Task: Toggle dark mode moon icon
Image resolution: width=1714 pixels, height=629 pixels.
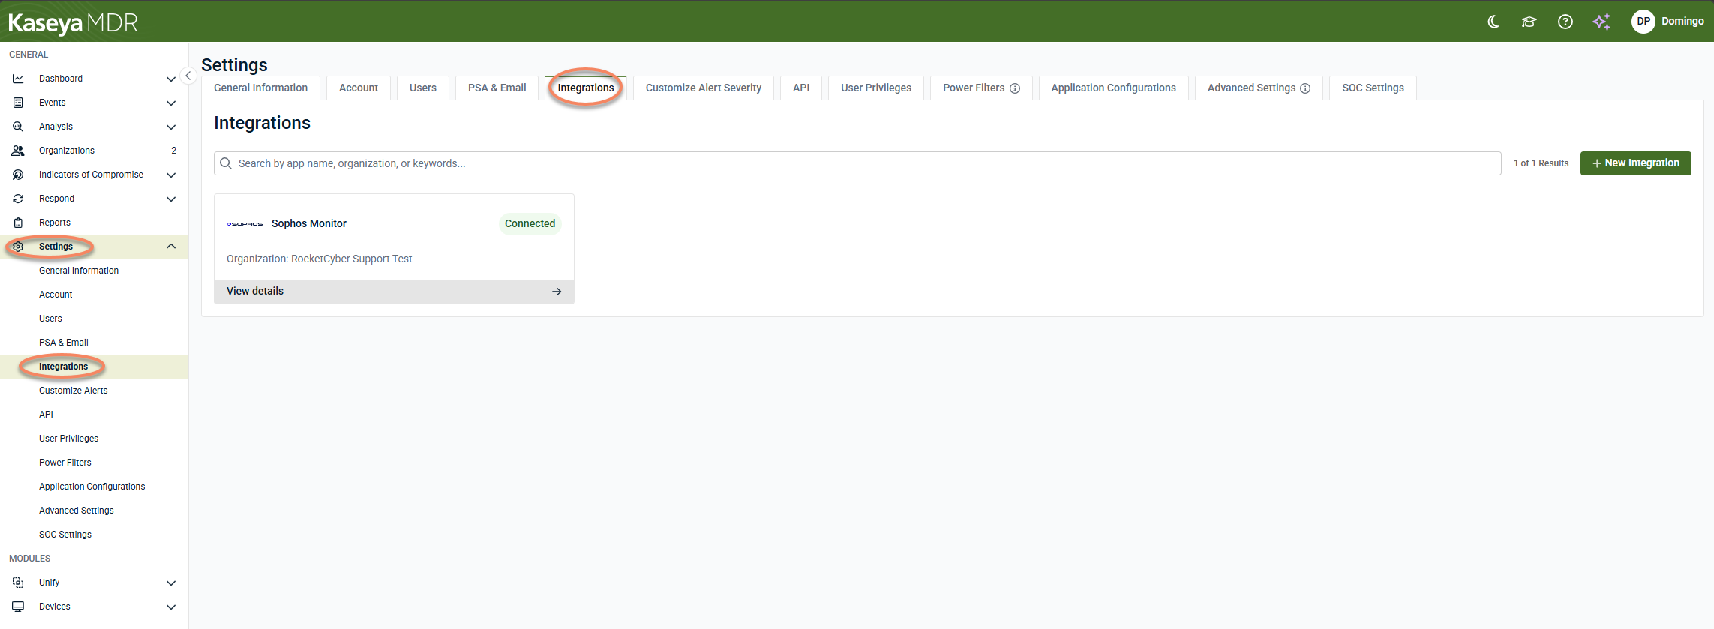Action: coord(1493,22)
